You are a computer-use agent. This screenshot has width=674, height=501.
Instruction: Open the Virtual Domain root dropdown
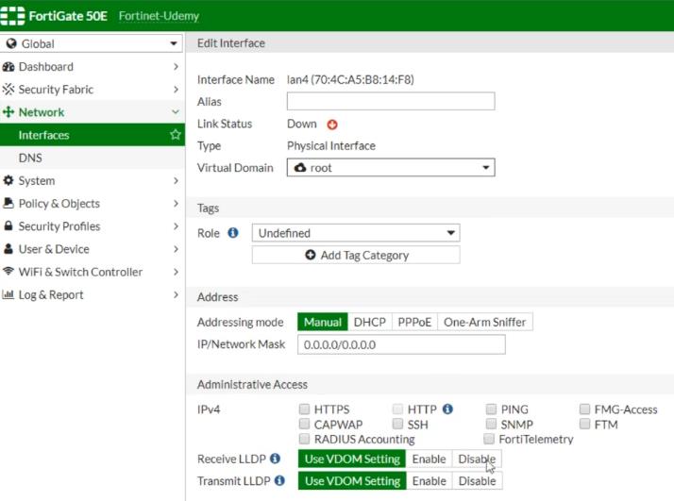[391, 168]
